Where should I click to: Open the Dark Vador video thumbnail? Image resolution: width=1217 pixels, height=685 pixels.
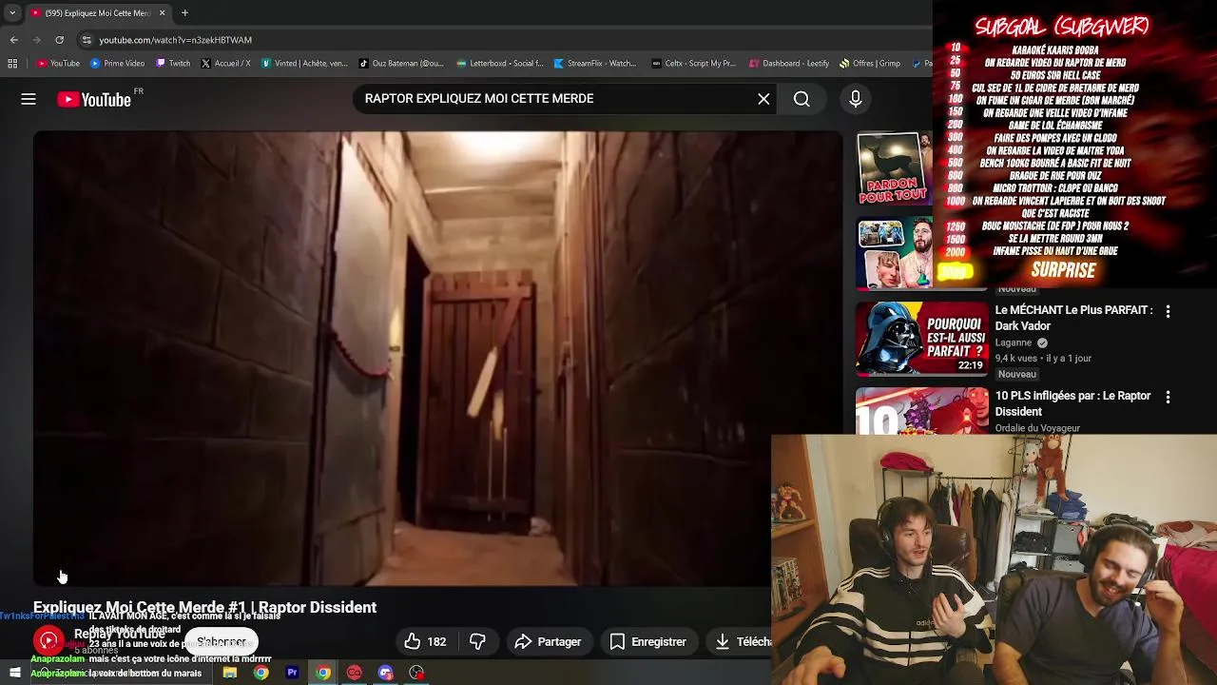(921, 339)
